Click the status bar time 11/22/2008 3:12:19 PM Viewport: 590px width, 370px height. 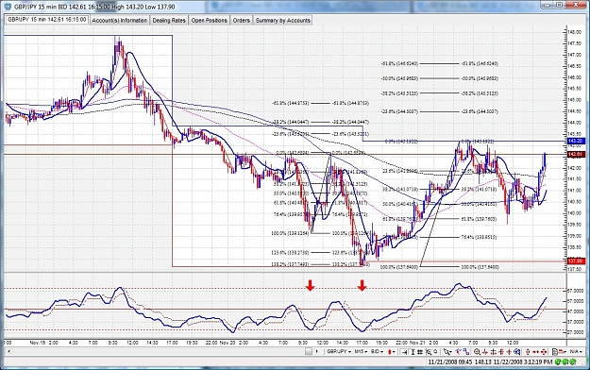pos(523,362)
